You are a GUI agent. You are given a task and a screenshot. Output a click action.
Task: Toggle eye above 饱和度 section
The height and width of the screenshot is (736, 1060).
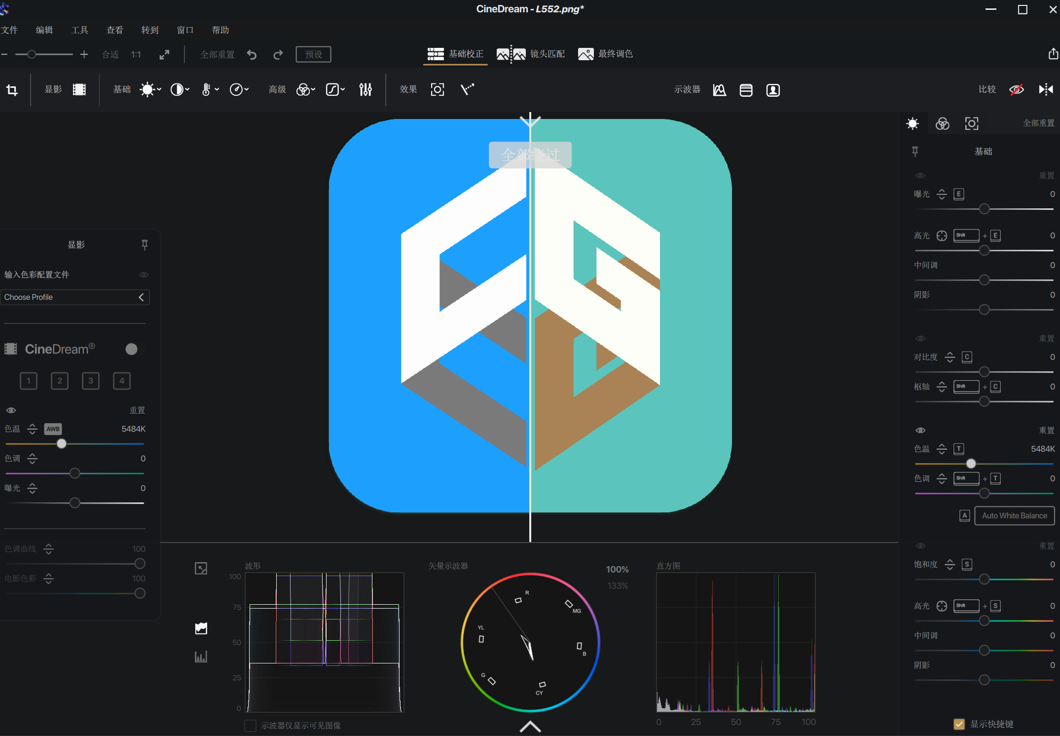(x=920, y=546)
